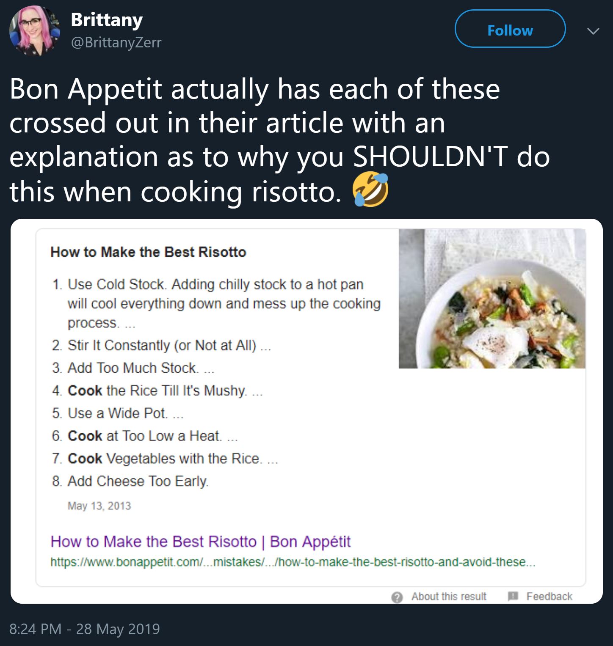This screenshot has width=613, height=646.
Task: Click the snippet heading 'How to Make the Best Risotto'
Action: (x=148, y=252)
